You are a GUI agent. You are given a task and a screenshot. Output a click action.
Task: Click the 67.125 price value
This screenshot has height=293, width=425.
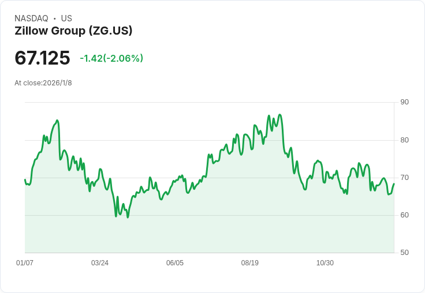[x=42, y=58]
